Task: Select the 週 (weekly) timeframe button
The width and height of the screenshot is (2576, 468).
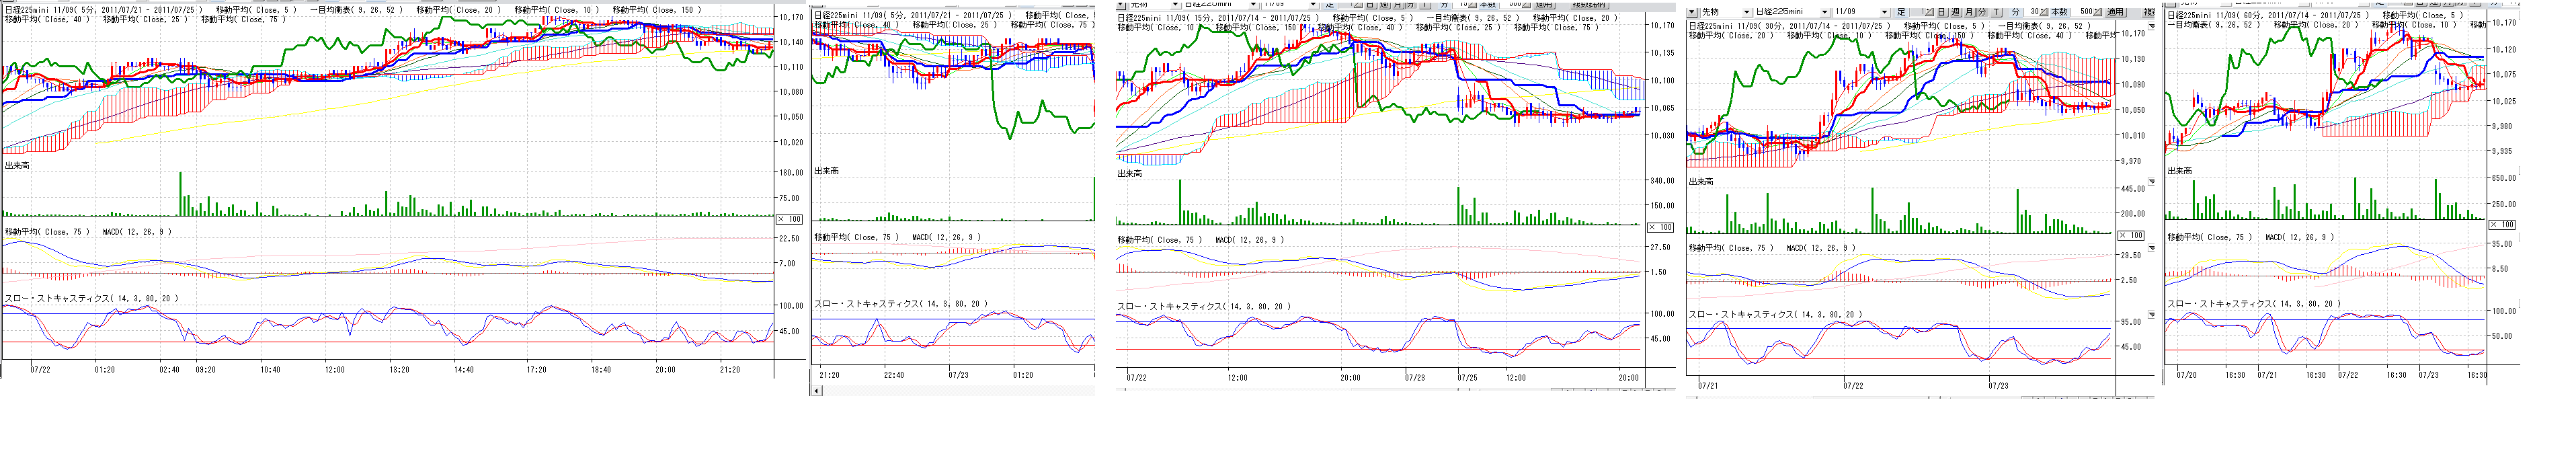Action: pyautogui.click(x=1955, y=12)
